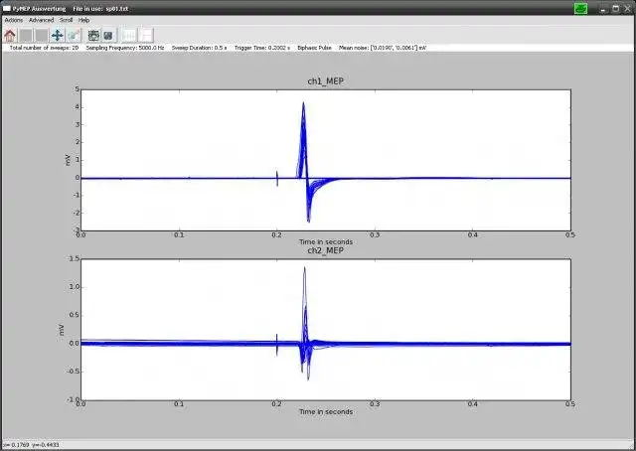Click the Back to previous view arrow
This screenshot has width=636, height=451.
click(x=27, y=35)
